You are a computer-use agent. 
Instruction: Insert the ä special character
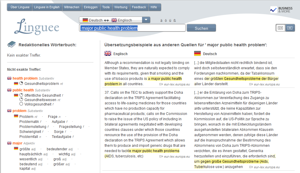pos(161,21)
